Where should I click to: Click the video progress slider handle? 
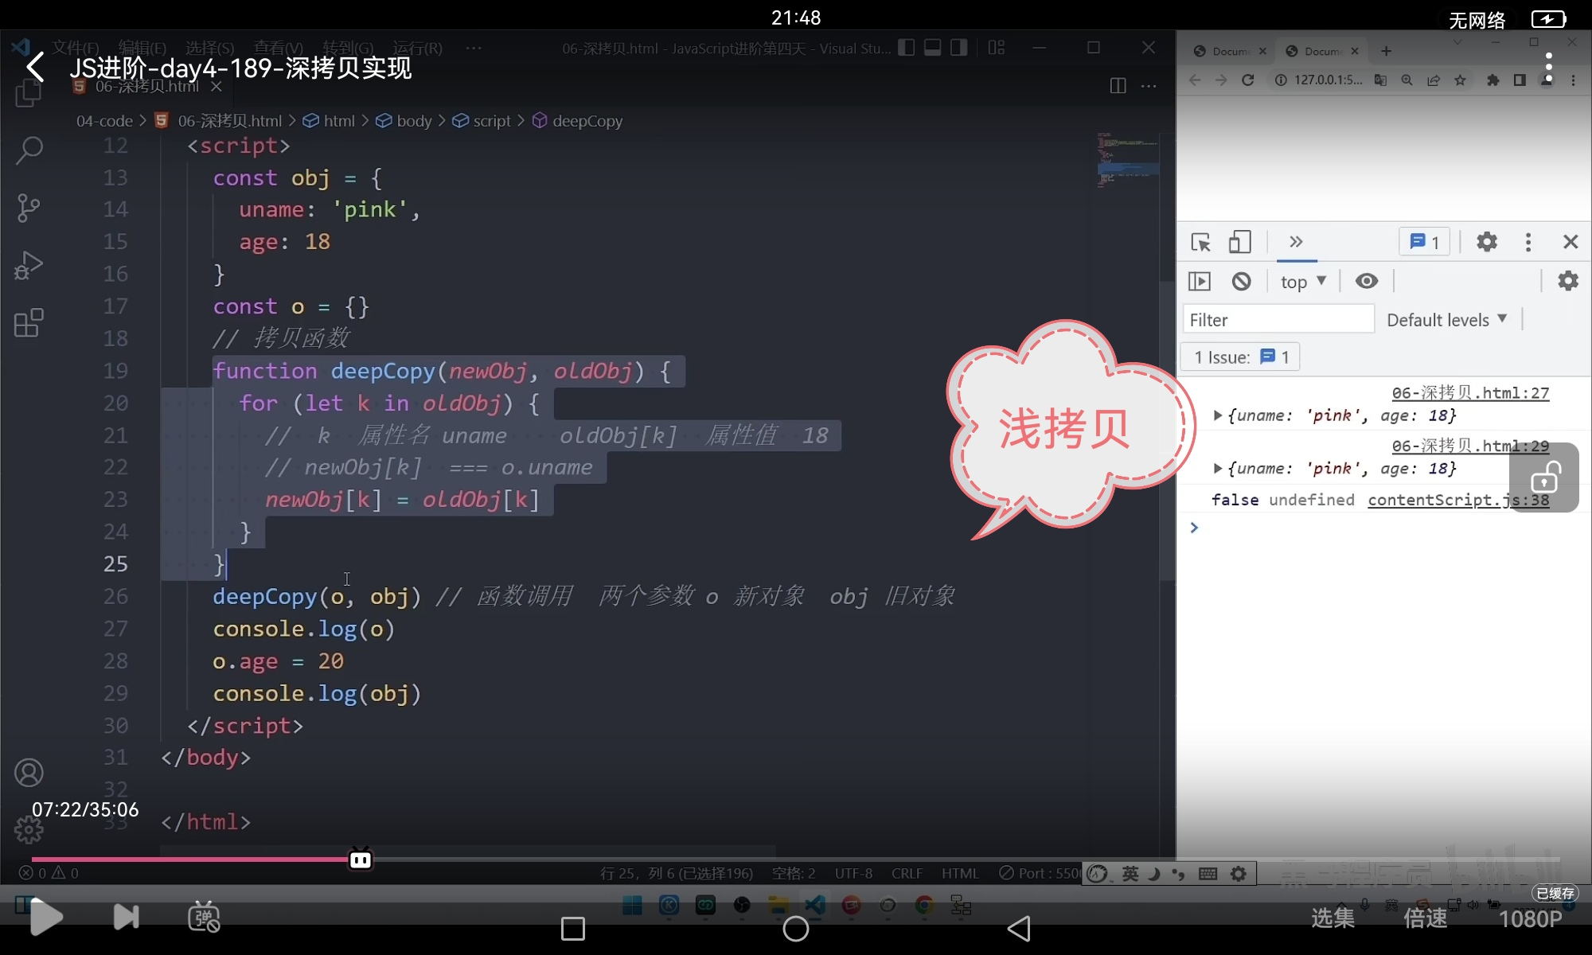coord(361,859)
